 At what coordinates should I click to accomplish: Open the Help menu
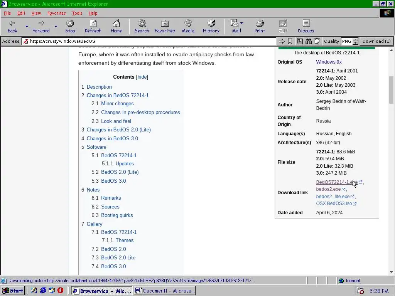pos(93,13)
